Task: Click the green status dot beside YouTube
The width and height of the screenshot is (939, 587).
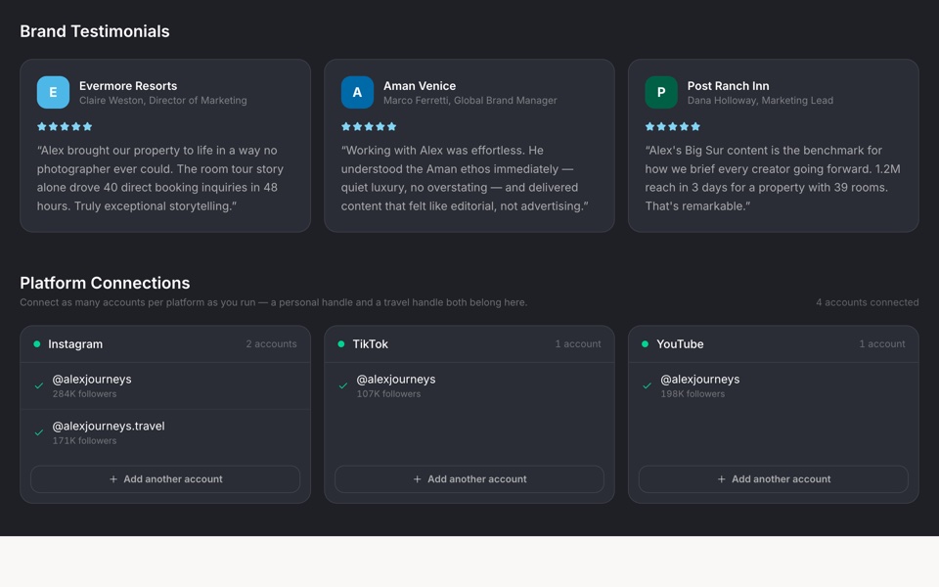Action: click(x=645, y=343)
